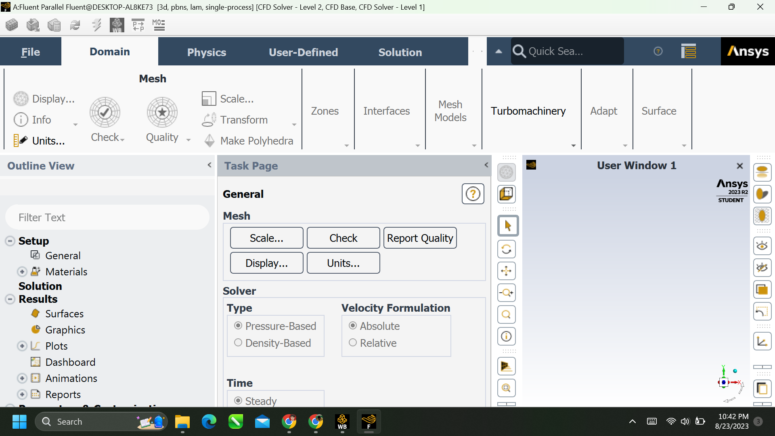Viewport: 775px width, 436px height.
Task: Select Density-Based solver type
Action: click(238, 343)
